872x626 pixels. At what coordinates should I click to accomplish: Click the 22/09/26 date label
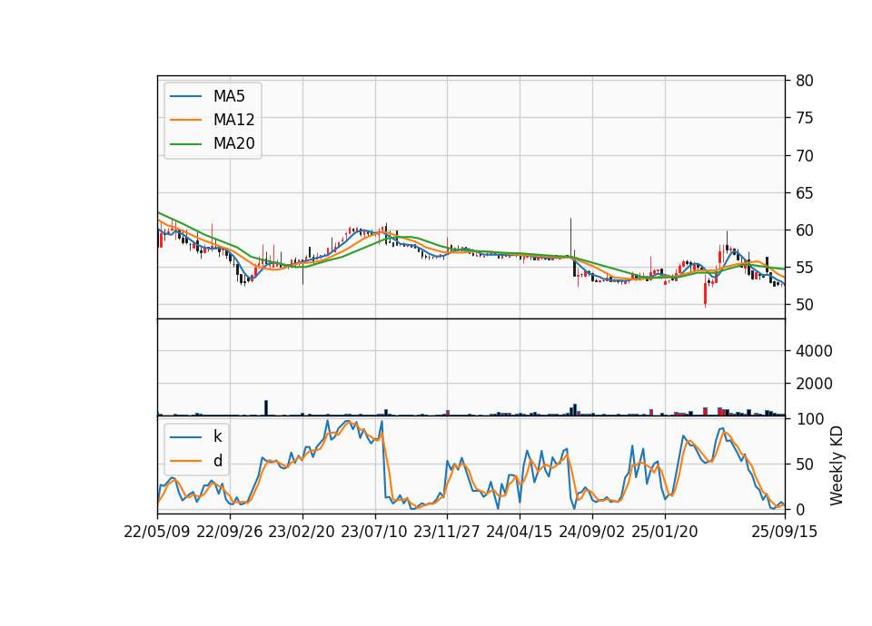pos(230,532)
